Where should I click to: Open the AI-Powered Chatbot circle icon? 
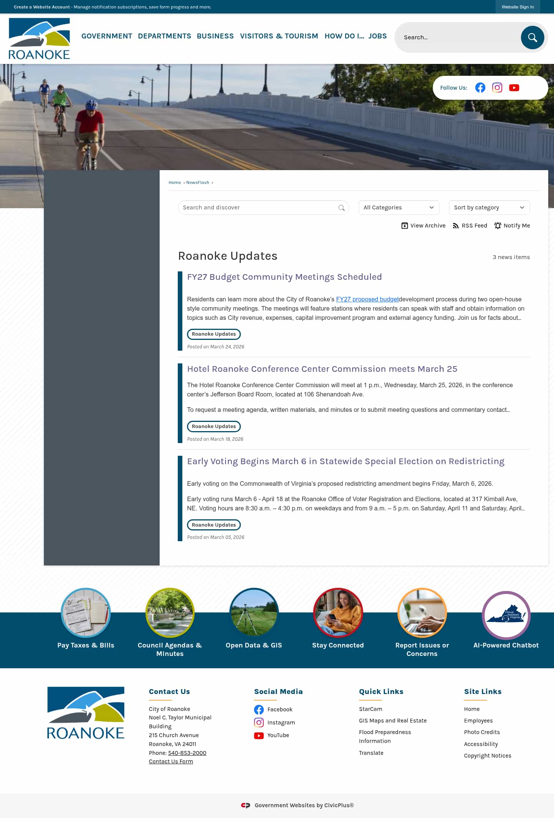point(506,615)
